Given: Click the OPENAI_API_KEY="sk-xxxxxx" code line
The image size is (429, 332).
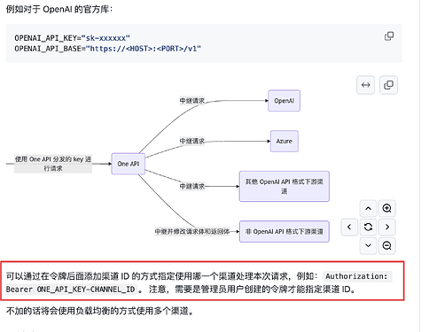Looking at the screenshot, I should coord(72,38).
